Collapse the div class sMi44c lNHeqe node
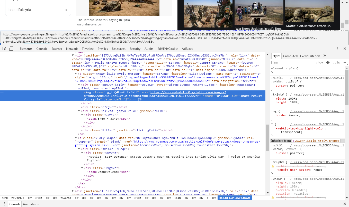Screen dimensions: 349x207 79,149
